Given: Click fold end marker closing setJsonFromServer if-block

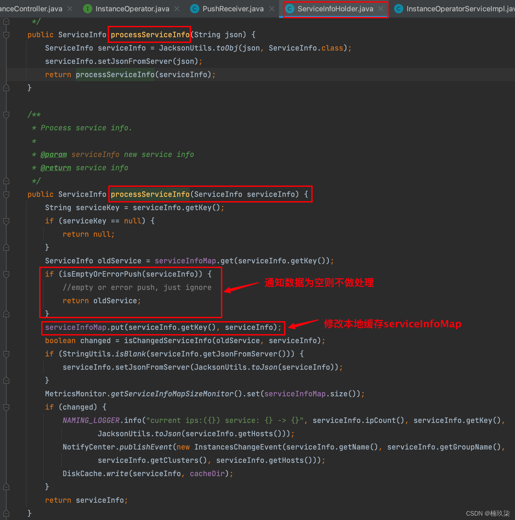Looking at the screenshot, I should (6, 380).
